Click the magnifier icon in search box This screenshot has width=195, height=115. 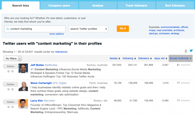8,29
